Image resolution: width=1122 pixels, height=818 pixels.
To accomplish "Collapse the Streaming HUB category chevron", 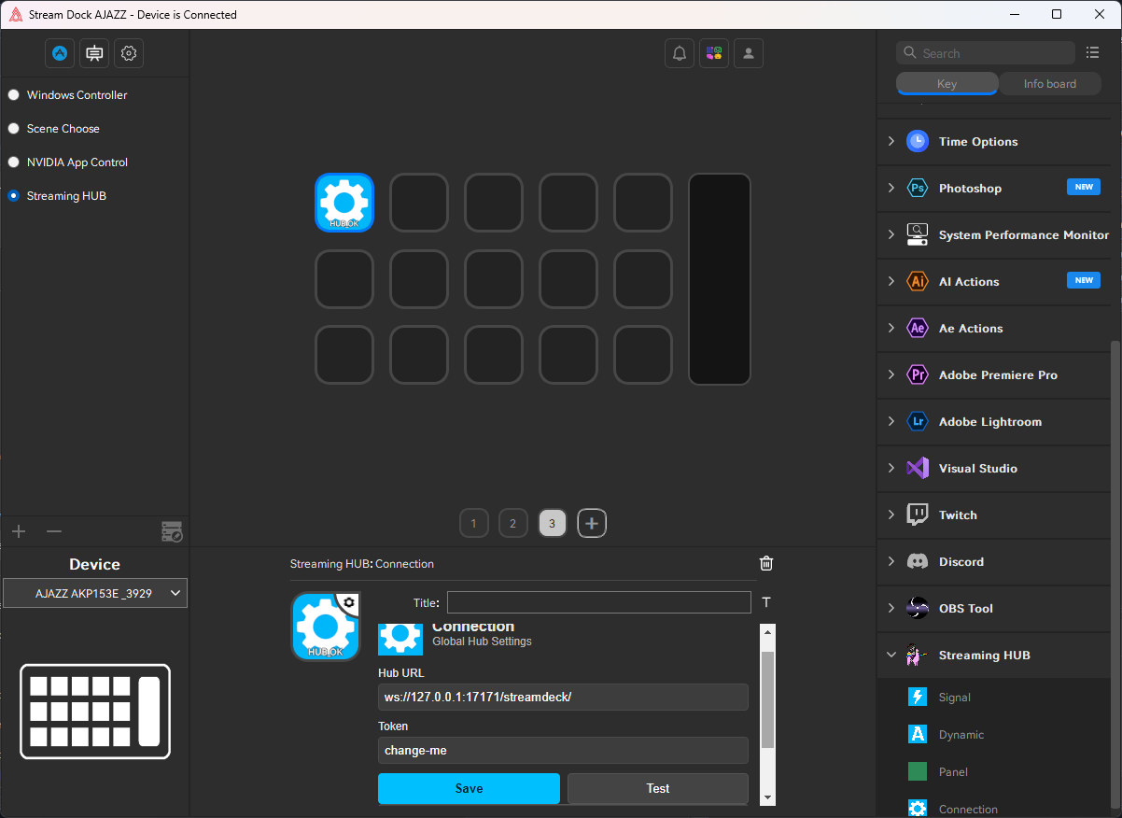I will 891,655.
